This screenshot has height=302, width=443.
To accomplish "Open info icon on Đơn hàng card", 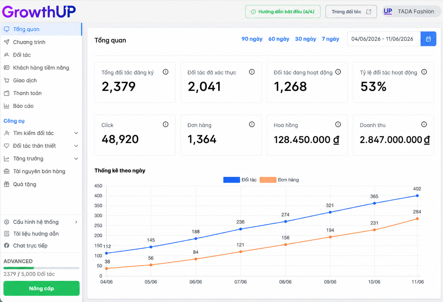I will pyautogui.click(x=252, y=124).
